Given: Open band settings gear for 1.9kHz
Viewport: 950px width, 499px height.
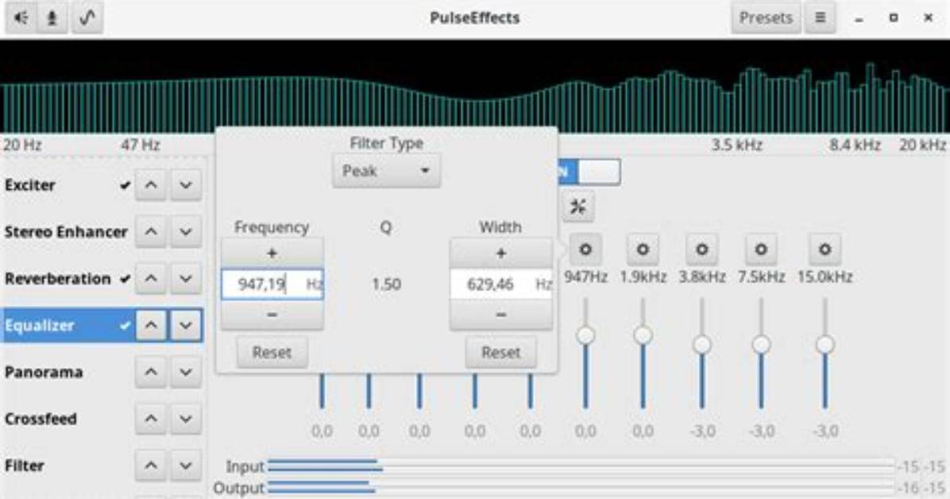Looking at the screenshot, I should pyautogui.click(x=643, y=249).
